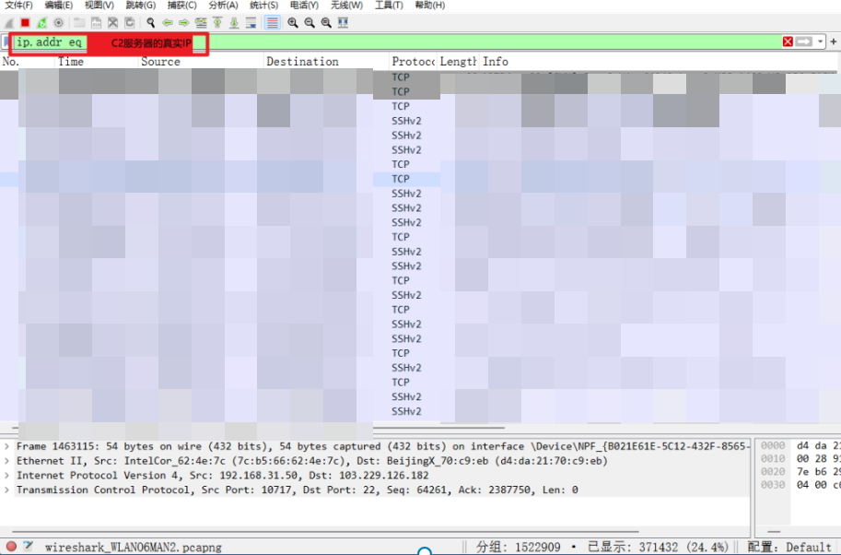Screen dimensions: 841x555
Task: Open capture options gear icon
Action: point(59,22)
